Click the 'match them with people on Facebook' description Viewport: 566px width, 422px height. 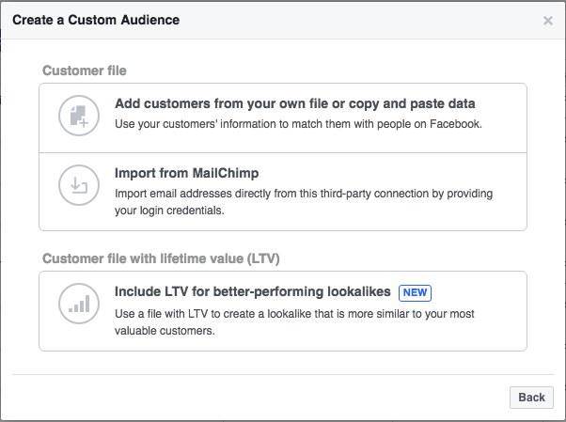[298, 124]
